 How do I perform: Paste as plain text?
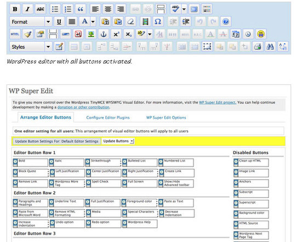coord(105,22)
